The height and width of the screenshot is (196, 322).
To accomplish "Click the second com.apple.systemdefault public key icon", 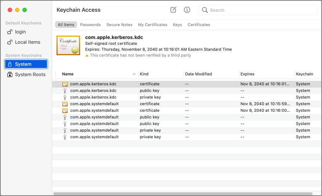I will click(65, 124).
